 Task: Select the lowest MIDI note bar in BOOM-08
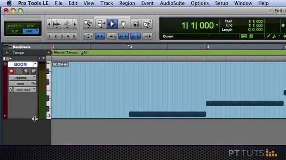168,114
